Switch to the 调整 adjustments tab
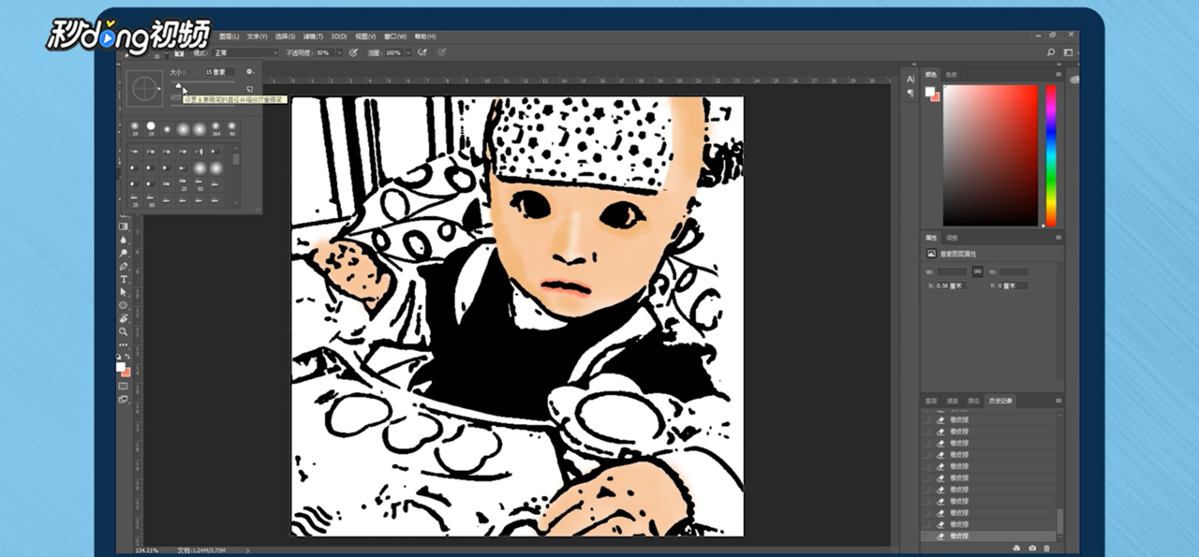 [x=952, y=238]
